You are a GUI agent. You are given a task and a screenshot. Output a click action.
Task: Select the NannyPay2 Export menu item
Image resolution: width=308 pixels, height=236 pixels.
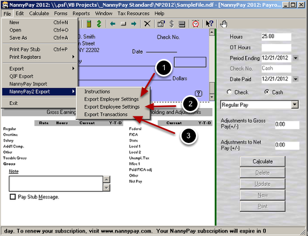[39, 91]
